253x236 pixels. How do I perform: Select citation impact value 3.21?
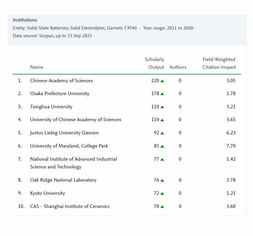click(231, 107)
